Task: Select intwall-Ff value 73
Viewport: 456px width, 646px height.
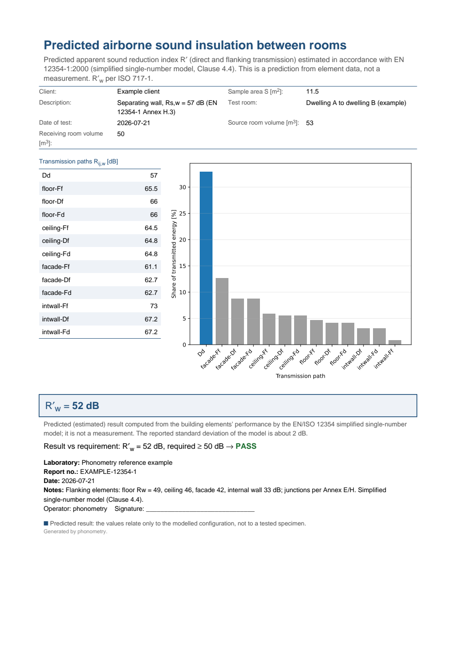Action: pos(154,306)
